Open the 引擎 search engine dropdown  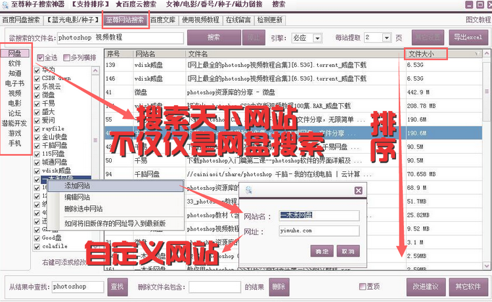tap(317, 38)
